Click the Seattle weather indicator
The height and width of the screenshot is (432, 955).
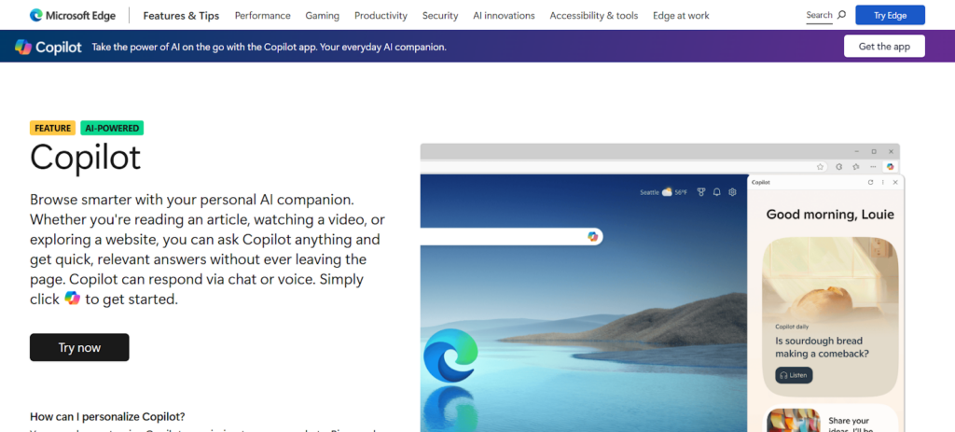pos(663,192)
